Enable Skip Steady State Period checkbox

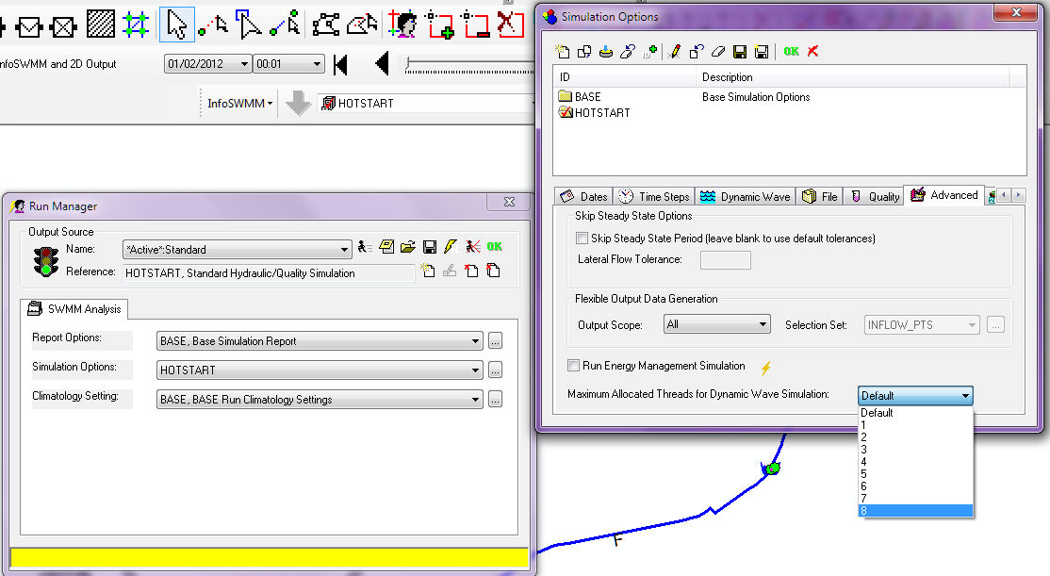582,238
